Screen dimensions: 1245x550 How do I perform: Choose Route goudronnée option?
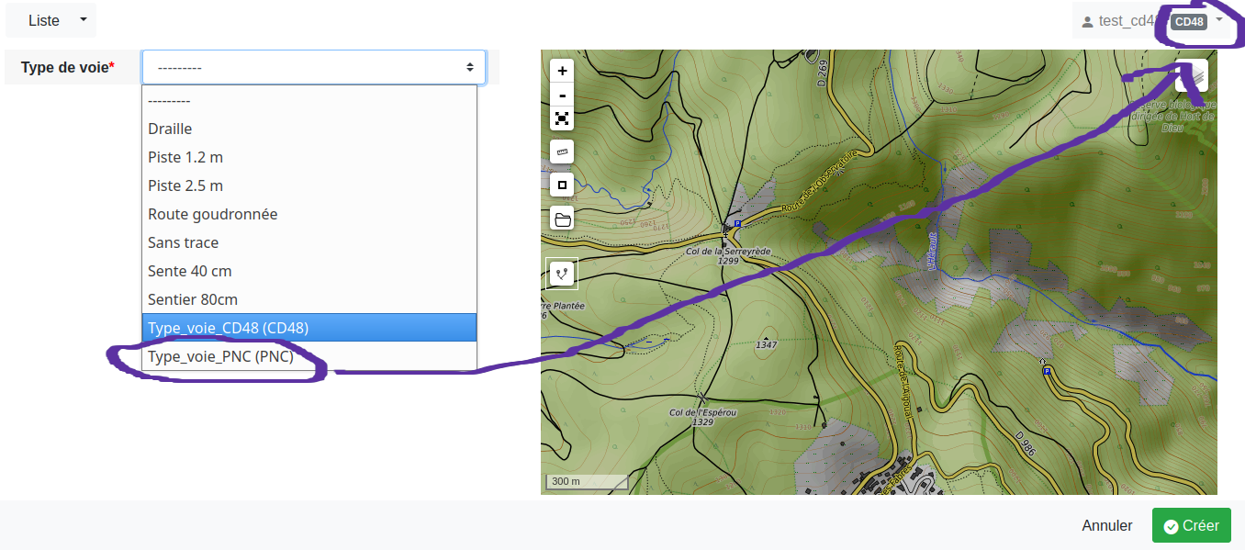309,214
